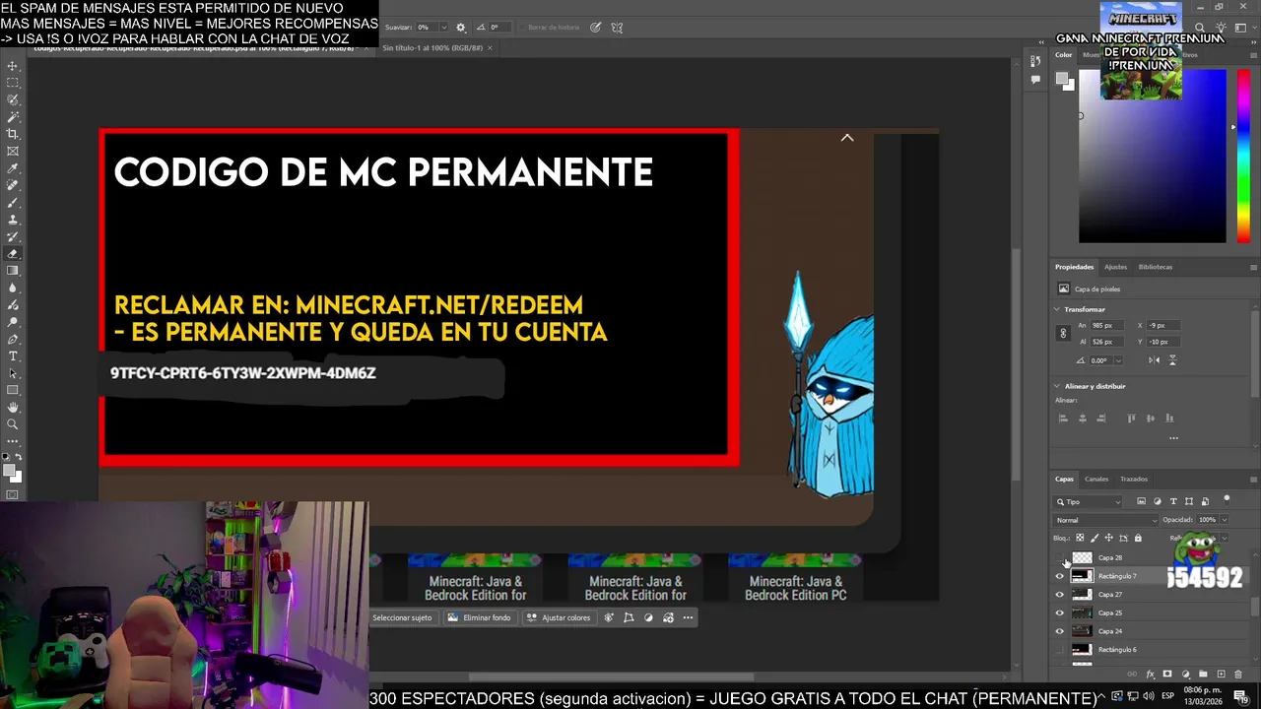Image resolution: width=1261 pixels, height=709 pixels.
Task: Select the Propiedades tab
Action: tap(1074, 267)
